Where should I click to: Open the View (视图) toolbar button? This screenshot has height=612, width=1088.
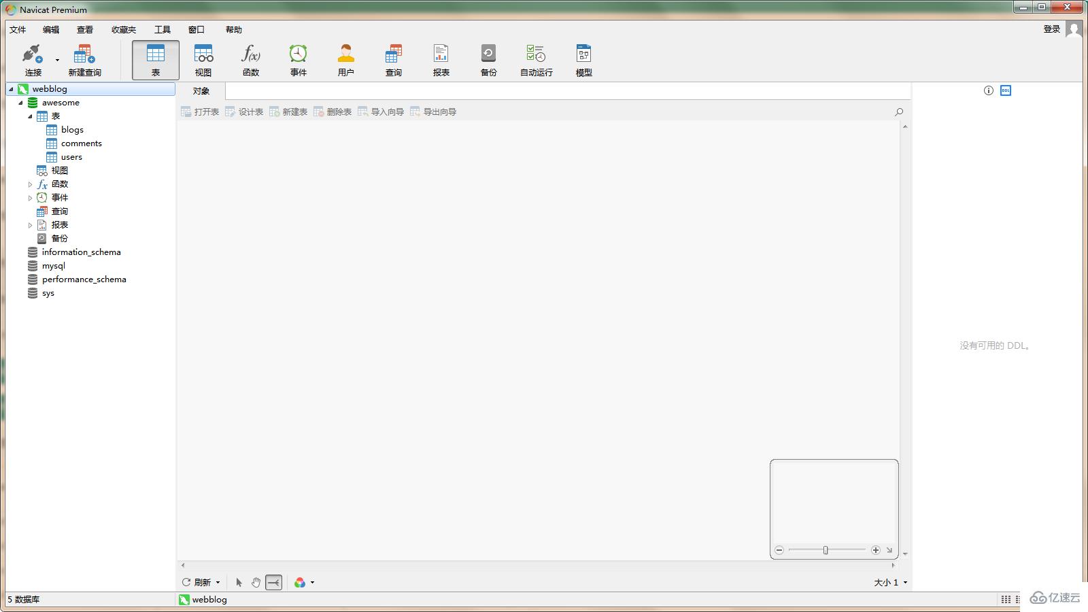pyautogui.click(x=203, y=60)
